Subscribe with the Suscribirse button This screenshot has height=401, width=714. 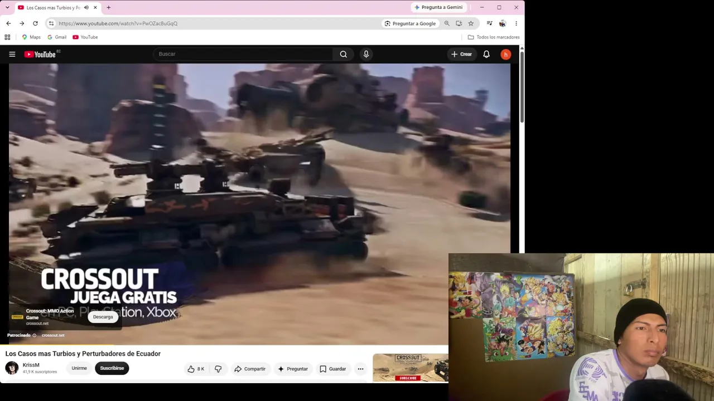(x=112, y=368)
